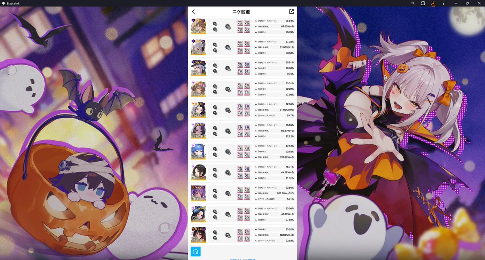This screenshot has width=485, height=260.
Task: Select the 最大装弾数 52.50%(+13) stat
Action: point(274,47)
